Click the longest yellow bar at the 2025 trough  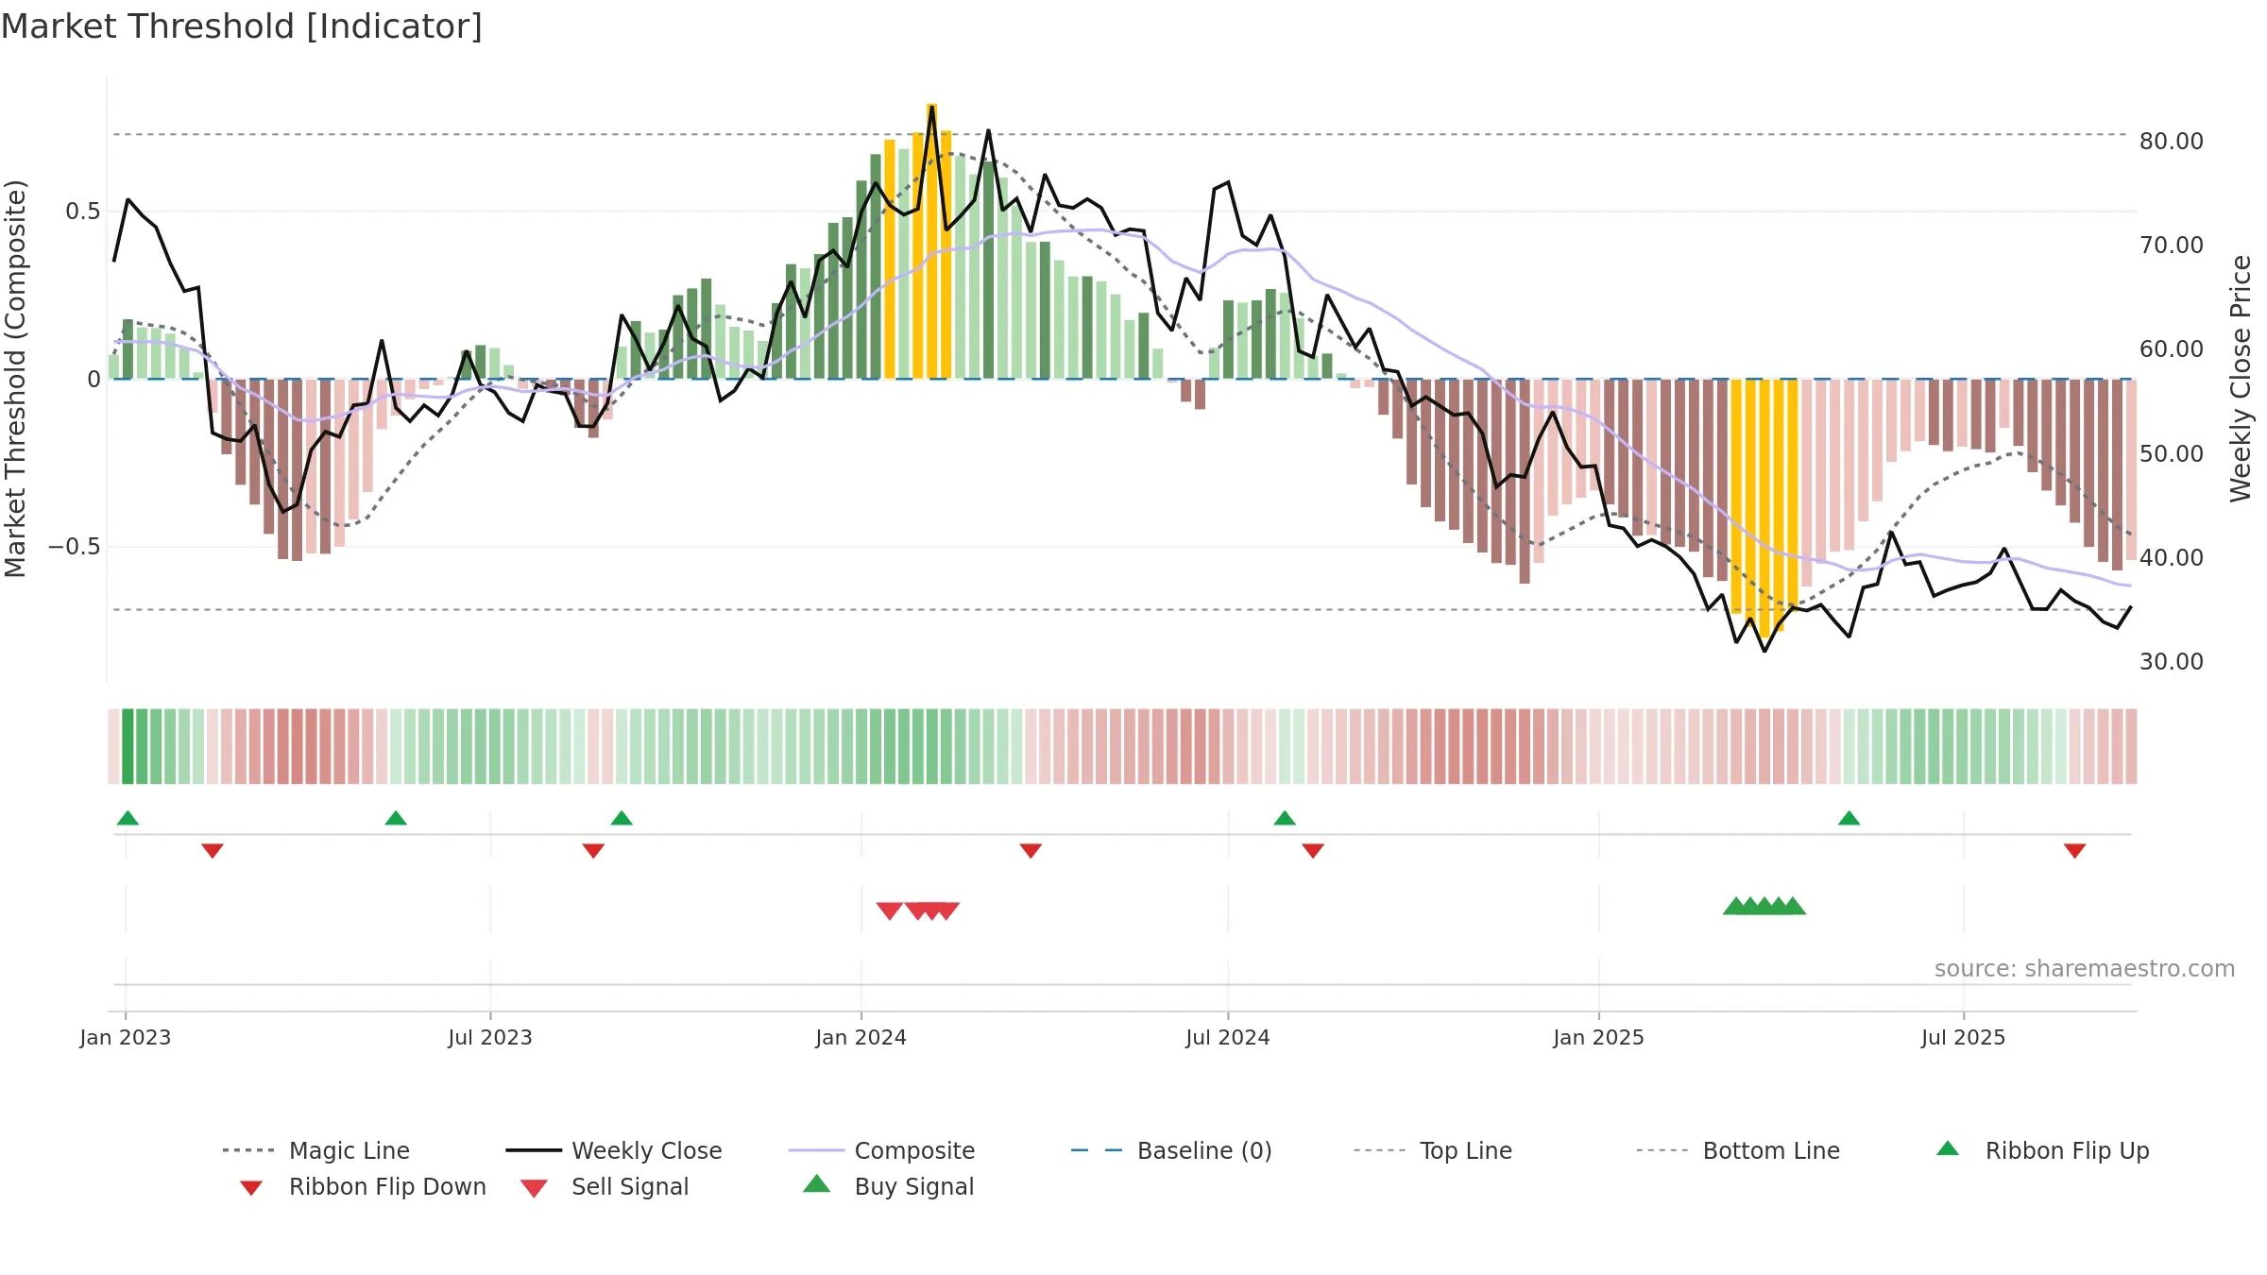point(1764,509)
